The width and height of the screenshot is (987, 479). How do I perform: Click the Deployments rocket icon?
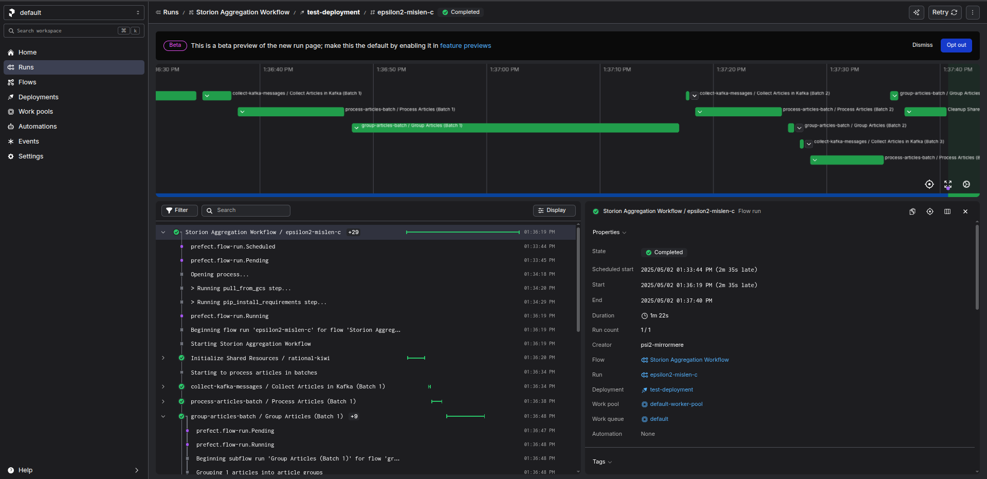11,97
